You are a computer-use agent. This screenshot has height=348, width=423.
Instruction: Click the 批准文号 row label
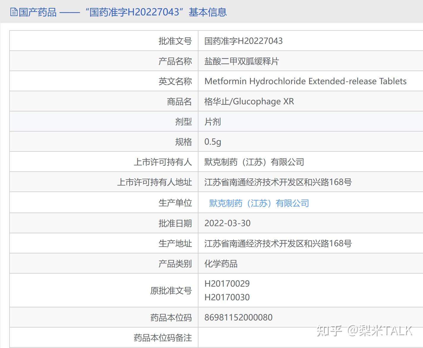pyautogui.click(x=175, y=41)
